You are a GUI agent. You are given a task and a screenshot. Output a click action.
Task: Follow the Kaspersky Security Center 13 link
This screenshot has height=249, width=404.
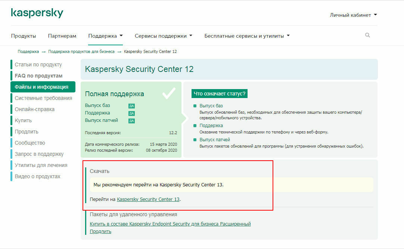148,199
